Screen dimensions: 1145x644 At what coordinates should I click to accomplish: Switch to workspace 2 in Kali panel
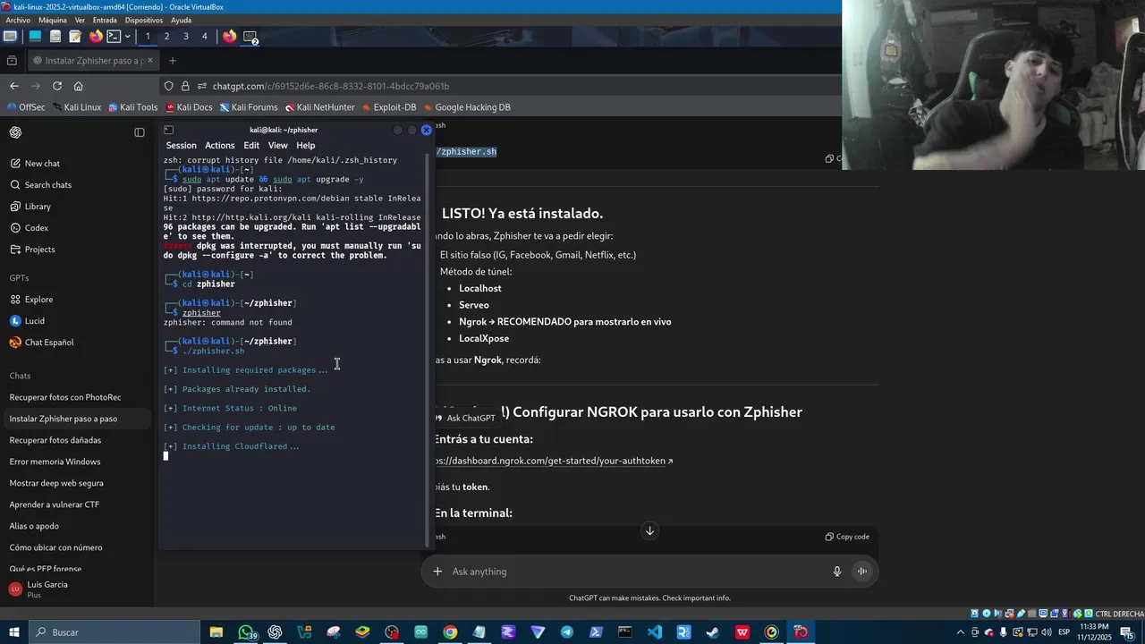pos(166,37)
